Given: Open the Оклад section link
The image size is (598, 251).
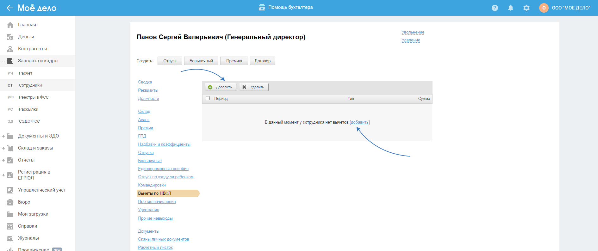Looking at the screenshot, I should (144, 111).
